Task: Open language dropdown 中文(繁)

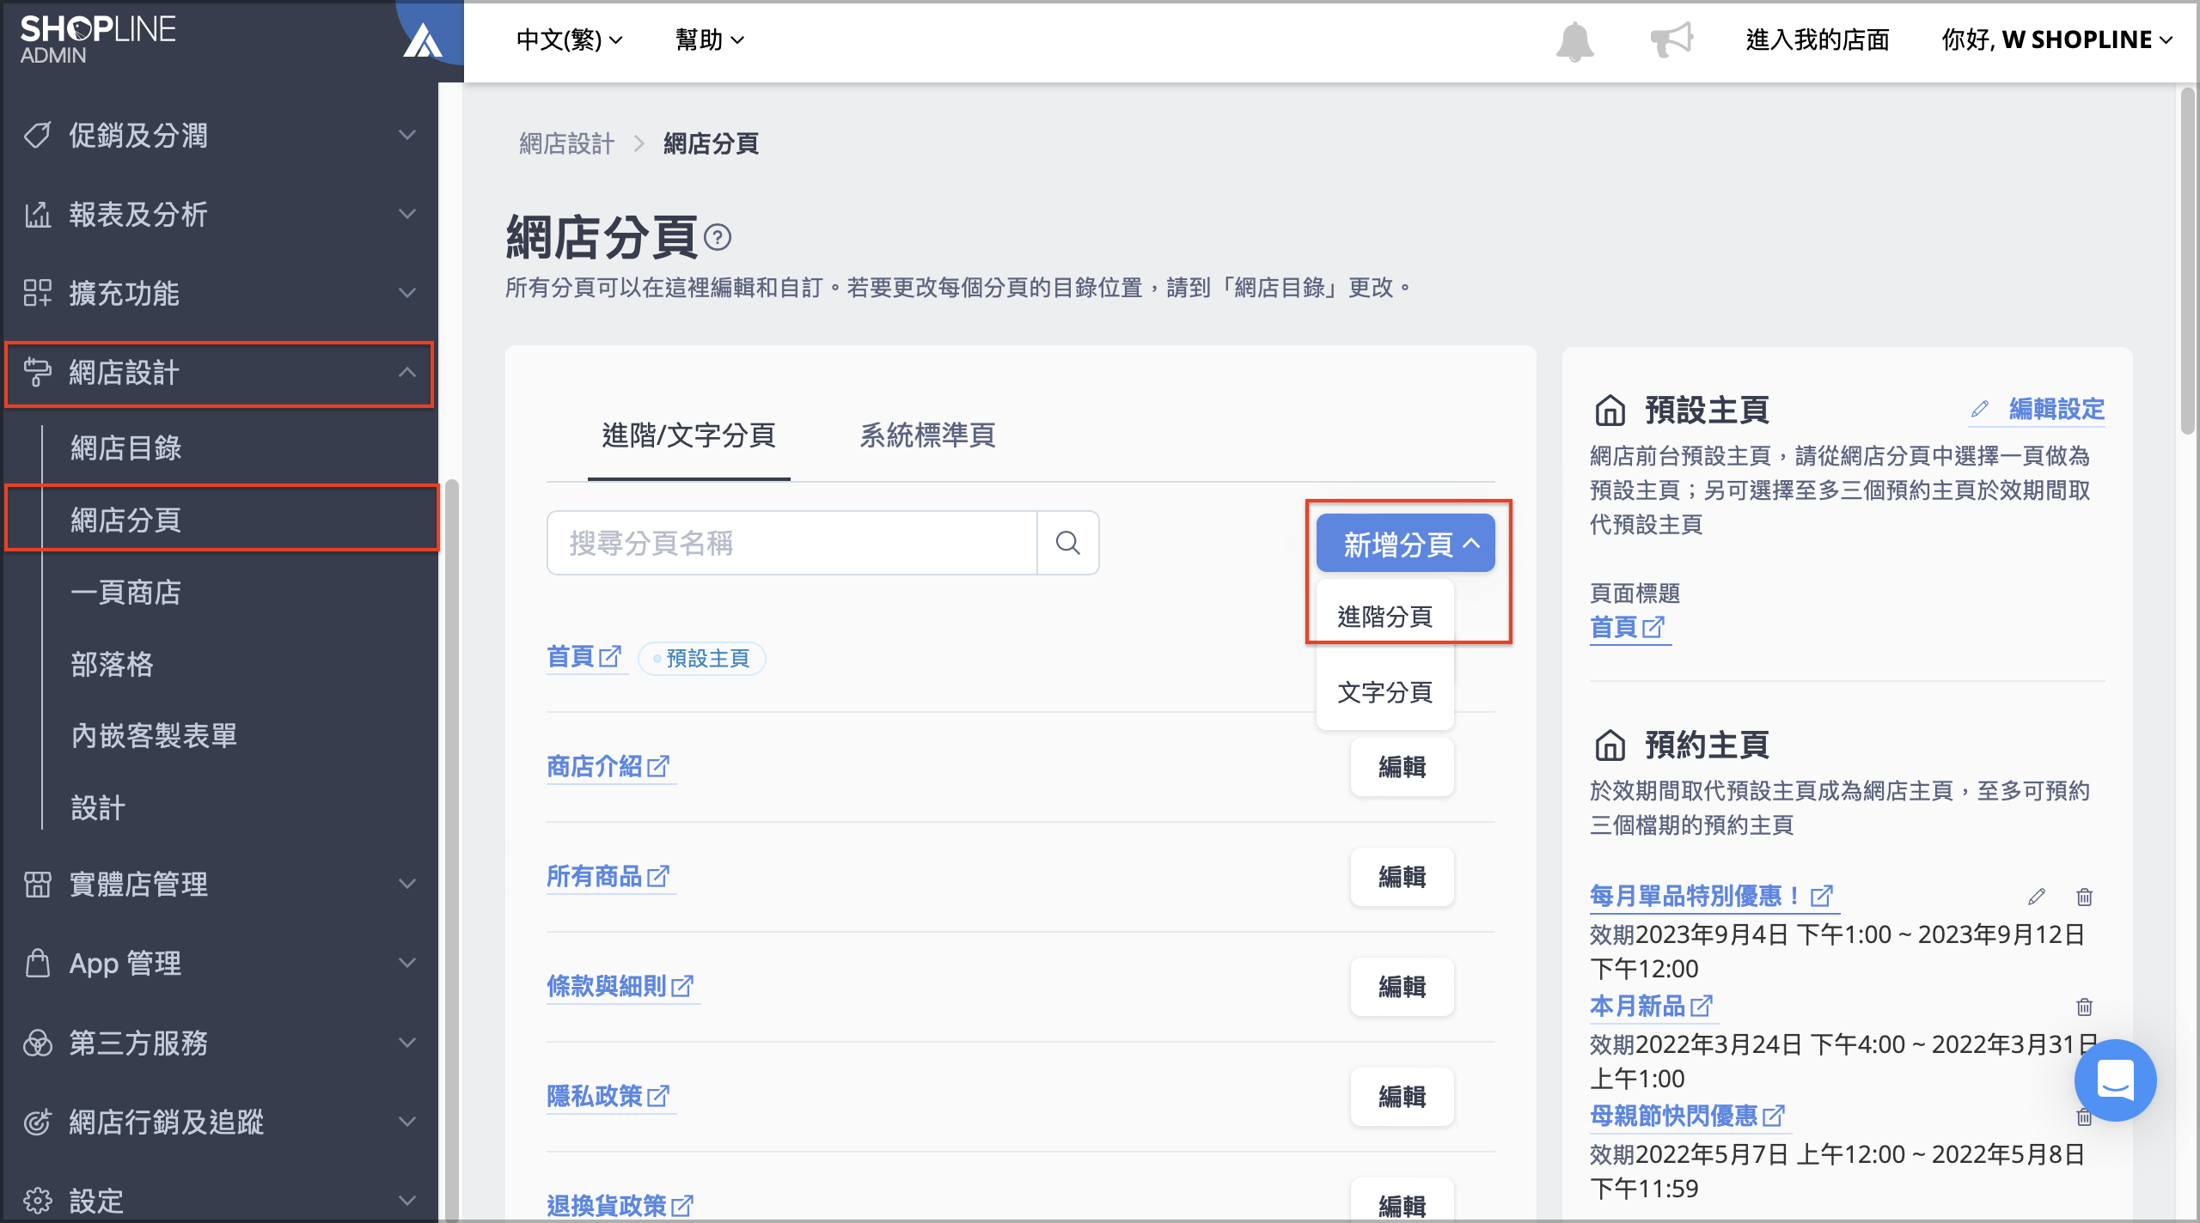Action: (569, 40)
